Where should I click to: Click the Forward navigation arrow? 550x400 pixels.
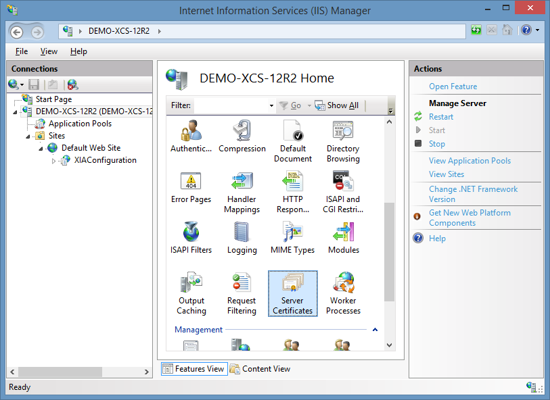(x=37, y=32)
